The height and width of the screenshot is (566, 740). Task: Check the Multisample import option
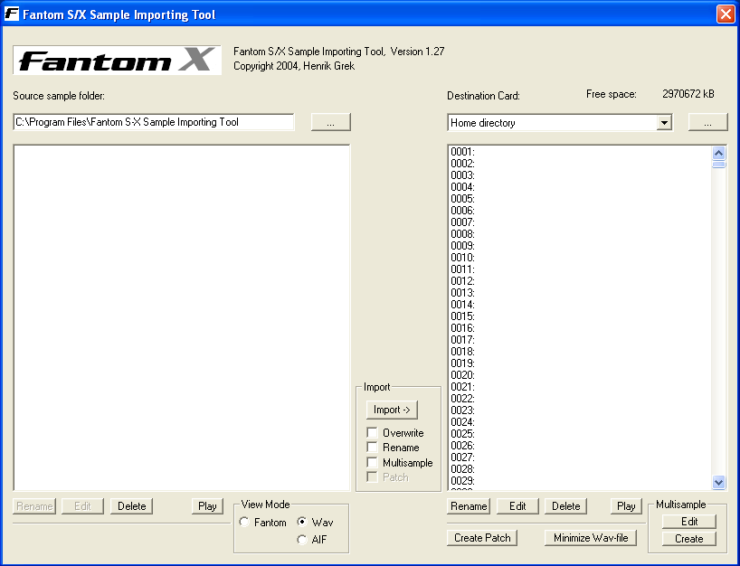coord(372,463)
